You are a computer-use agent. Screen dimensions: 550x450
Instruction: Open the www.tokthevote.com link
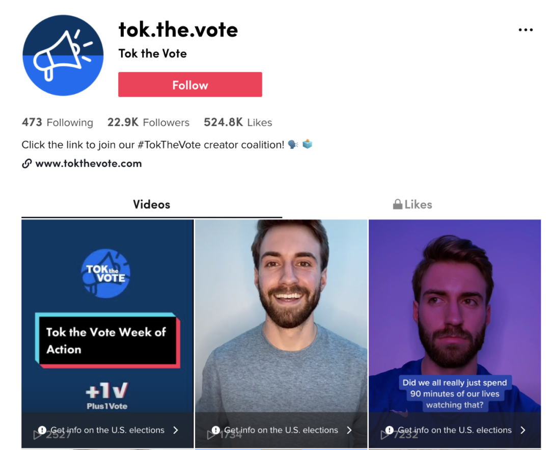[x=89, y=164]
